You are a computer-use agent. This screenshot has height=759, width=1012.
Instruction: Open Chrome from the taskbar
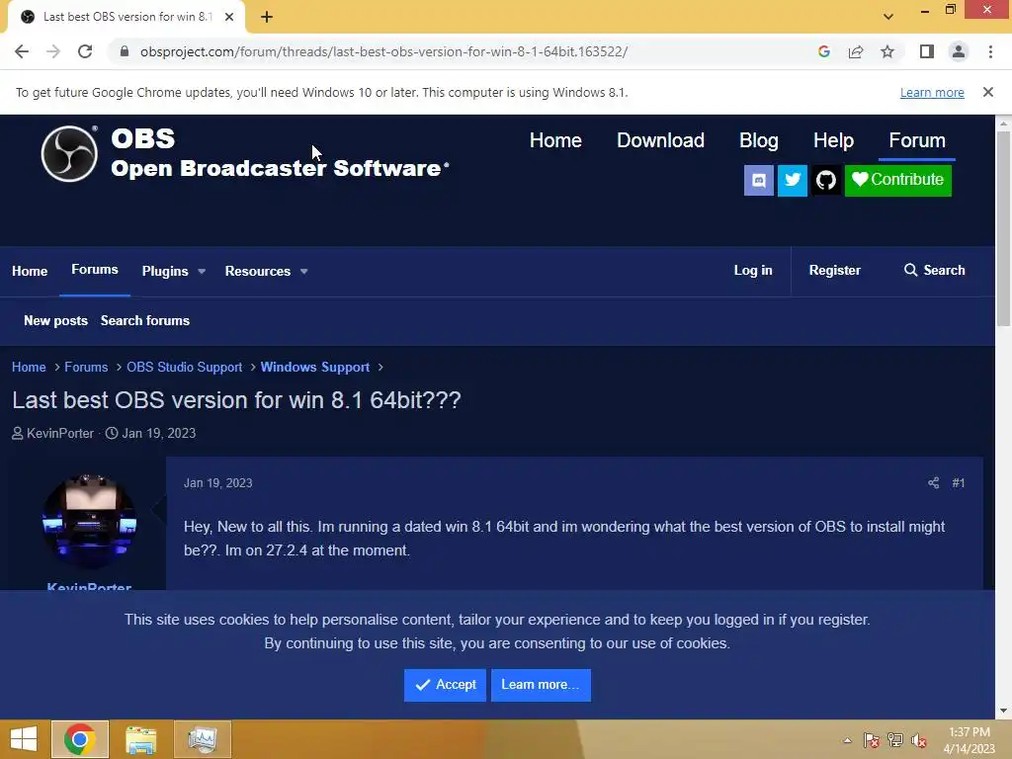[80, 739]
